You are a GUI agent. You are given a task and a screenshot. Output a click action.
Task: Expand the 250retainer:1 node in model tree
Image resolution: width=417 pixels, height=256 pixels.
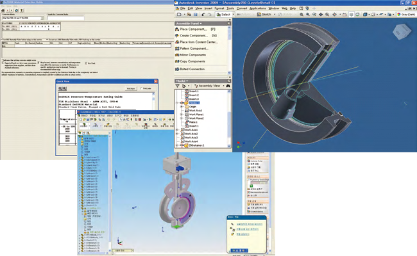(x=177, y=145)
